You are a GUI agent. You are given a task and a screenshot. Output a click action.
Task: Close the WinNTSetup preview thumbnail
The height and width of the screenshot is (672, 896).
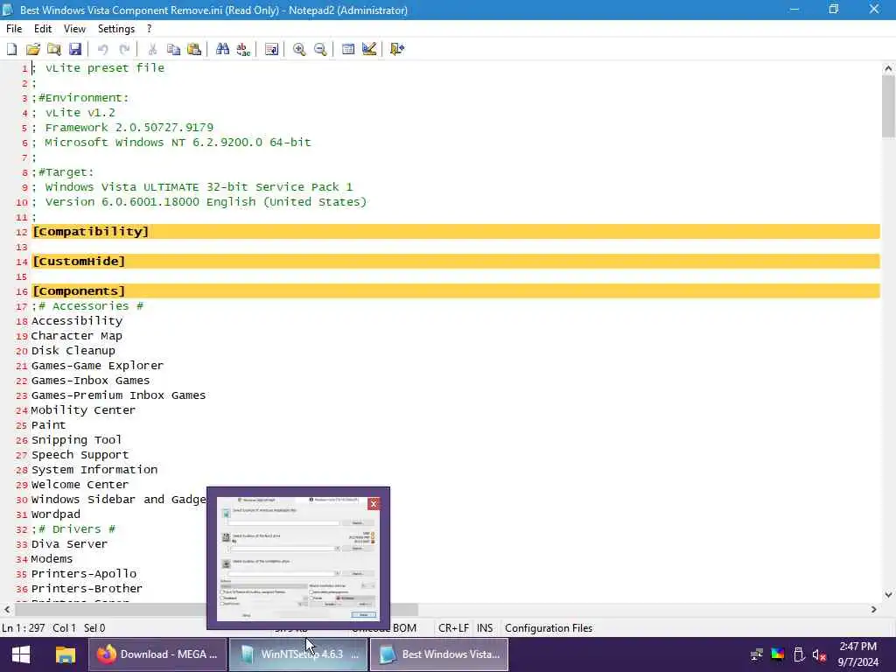(374, 503)
